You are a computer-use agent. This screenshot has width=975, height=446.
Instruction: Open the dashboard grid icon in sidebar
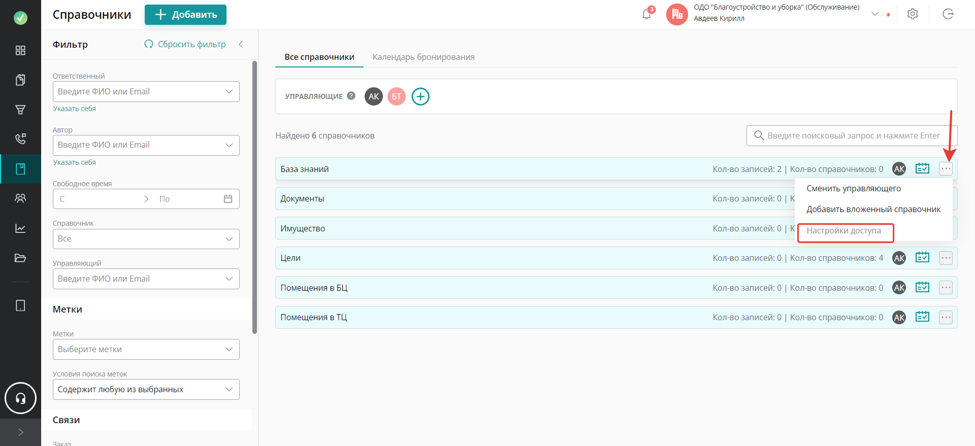tap(20, 50)
